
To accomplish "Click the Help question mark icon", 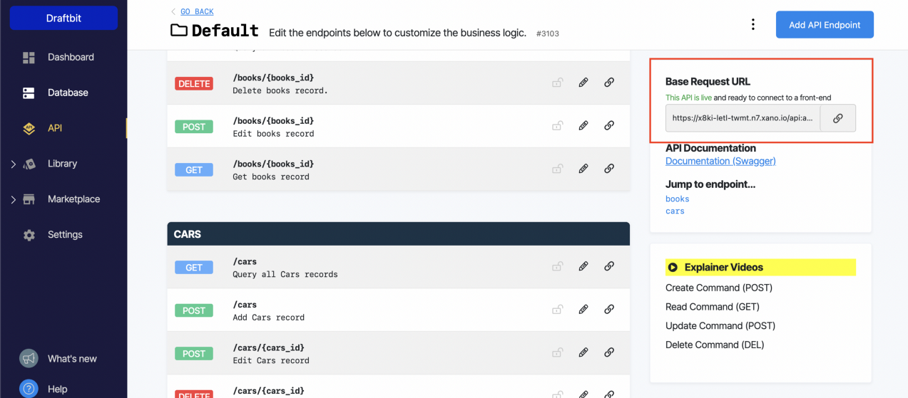I will point(29,389).
